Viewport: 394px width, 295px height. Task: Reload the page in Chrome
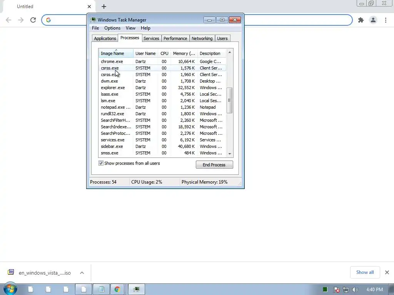pos(33,20)
